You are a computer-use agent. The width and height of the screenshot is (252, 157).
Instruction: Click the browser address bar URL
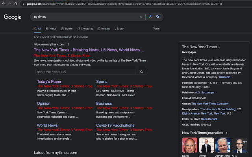point(124,4)
